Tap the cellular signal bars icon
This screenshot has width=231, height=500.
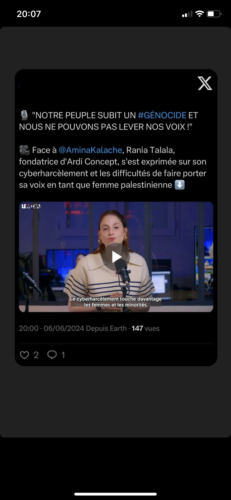coord(187,14)
